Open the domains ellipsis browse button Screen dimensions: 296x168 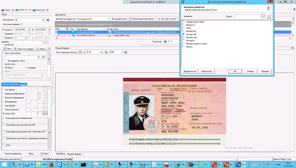47,42
